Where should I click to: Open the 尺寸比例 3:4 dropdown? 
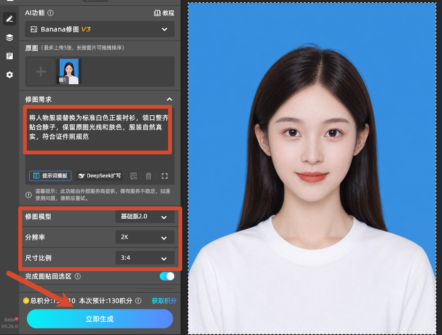(145, 258)
